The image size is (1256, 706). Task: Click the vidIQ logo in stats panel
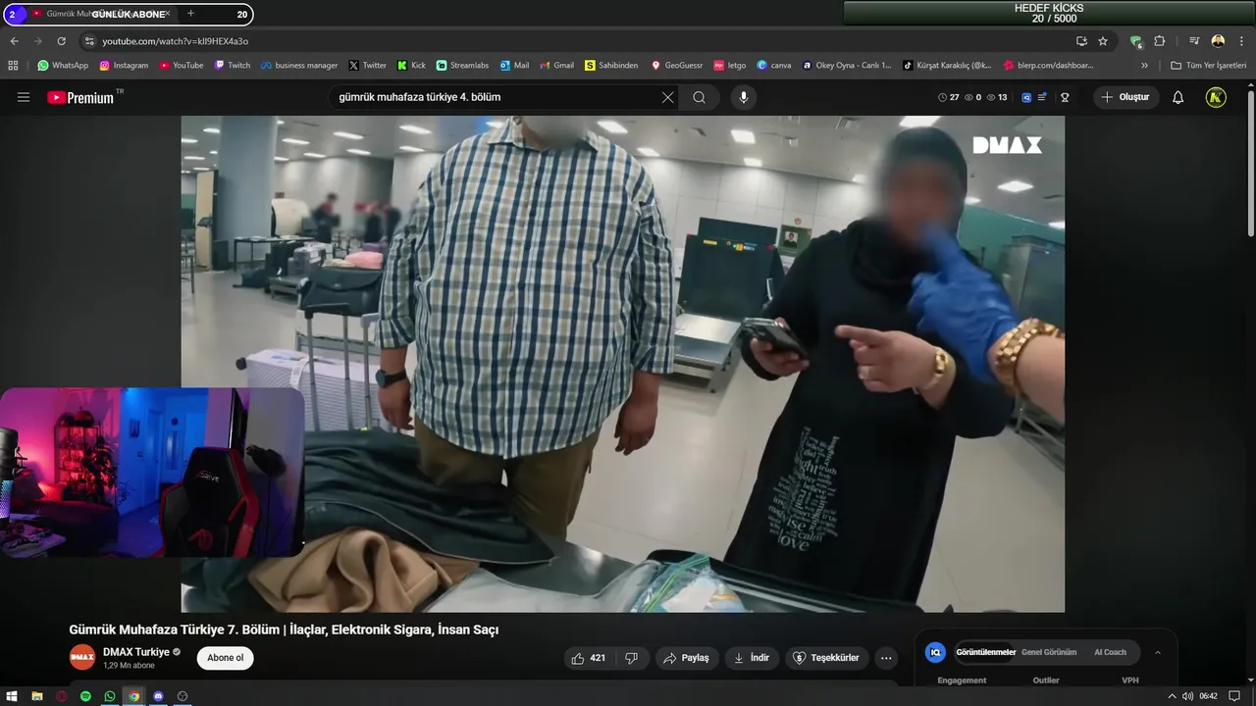coord(936,652)
